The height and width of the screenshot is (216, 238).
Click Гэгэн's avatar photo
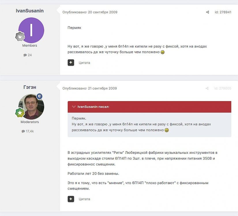tap(31, 107)
